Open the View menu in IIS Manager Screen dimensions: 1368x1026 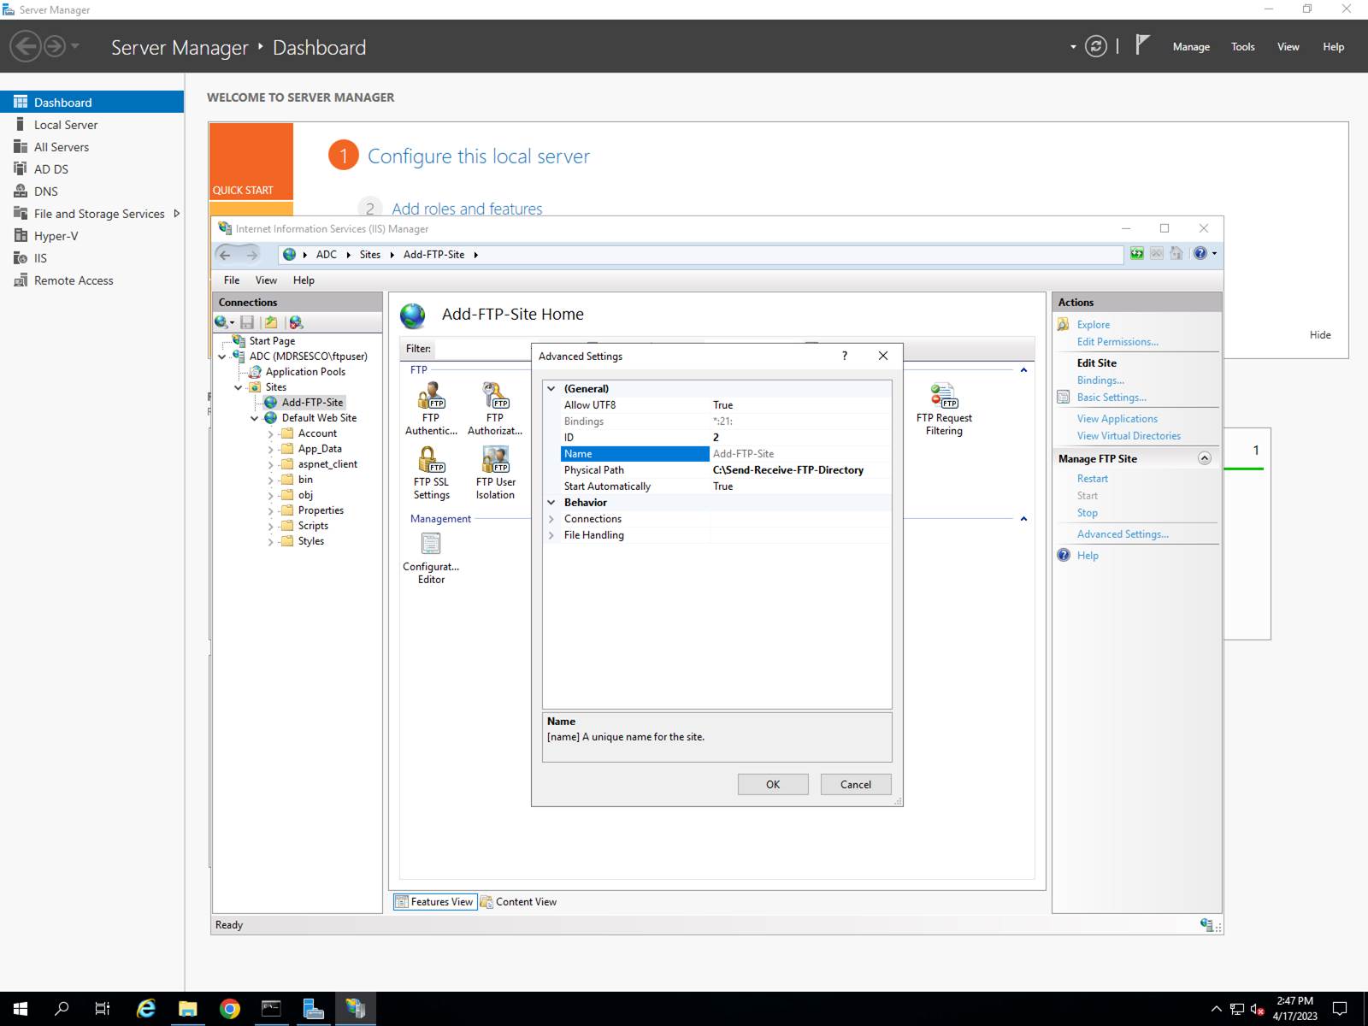tap(266, 280)
